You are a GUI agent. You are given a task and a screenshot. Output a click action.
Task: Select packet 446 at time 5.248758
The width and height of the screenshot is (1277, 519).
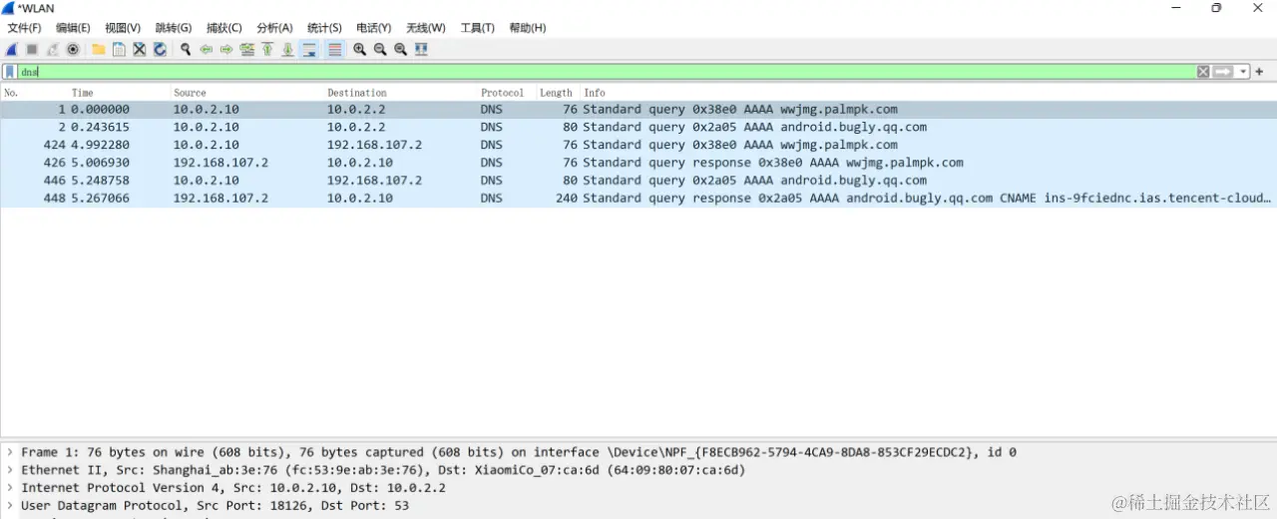click(638, 181)
